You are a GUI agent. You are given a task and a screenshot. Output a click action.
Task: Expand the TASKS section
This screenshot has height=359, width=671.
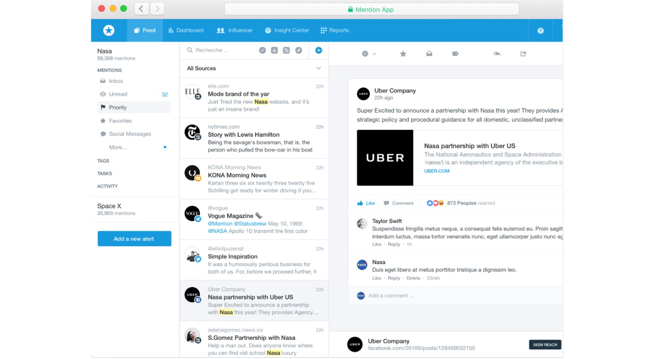[105, 173]
